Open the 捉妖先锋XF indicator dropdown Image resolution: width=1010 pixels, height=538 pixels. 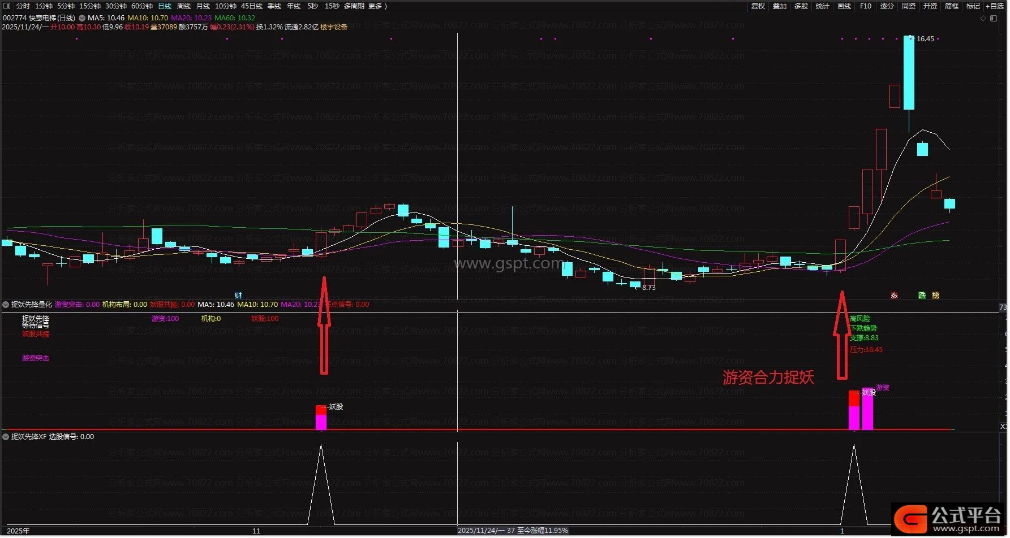tap(6, 437)
